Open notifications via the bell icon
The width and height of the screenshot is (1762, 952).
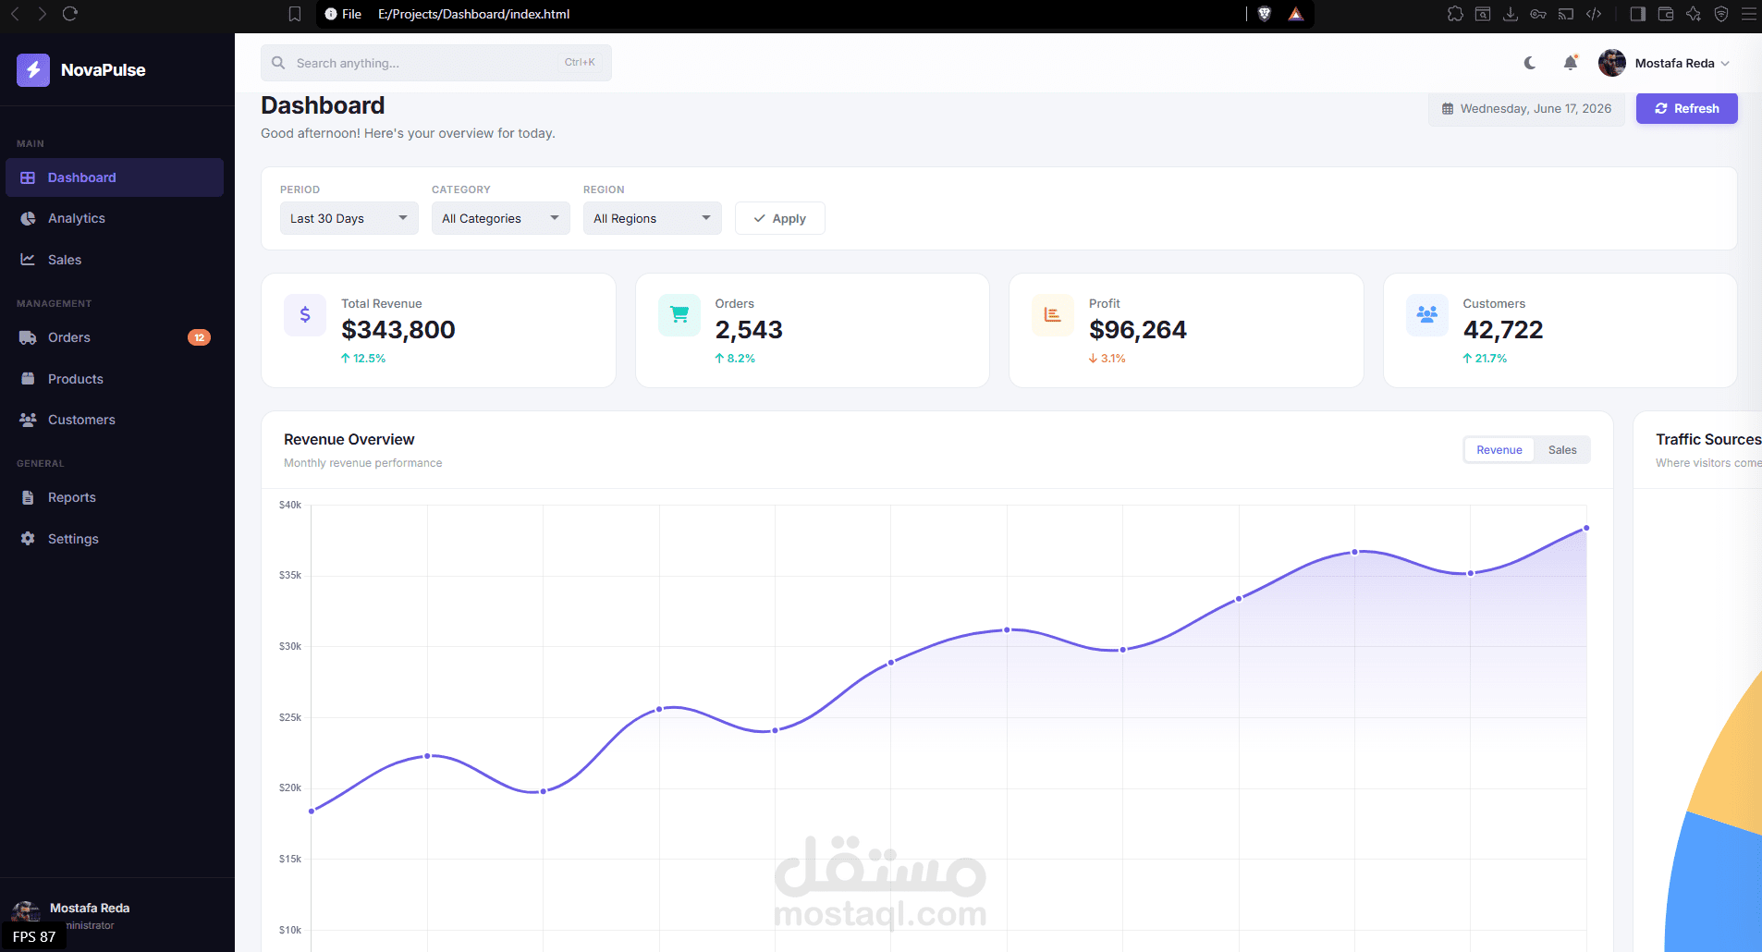point(1570,63)
